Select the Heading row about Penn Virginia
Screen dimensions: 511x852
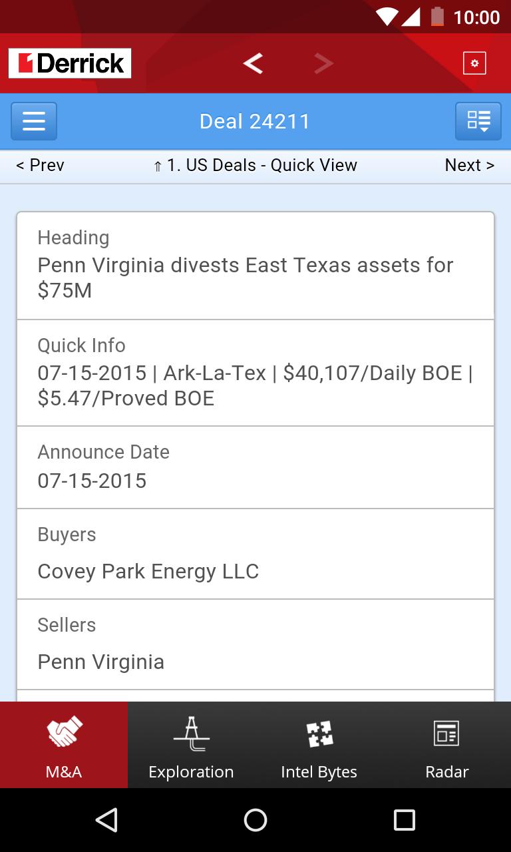[255, 266]
